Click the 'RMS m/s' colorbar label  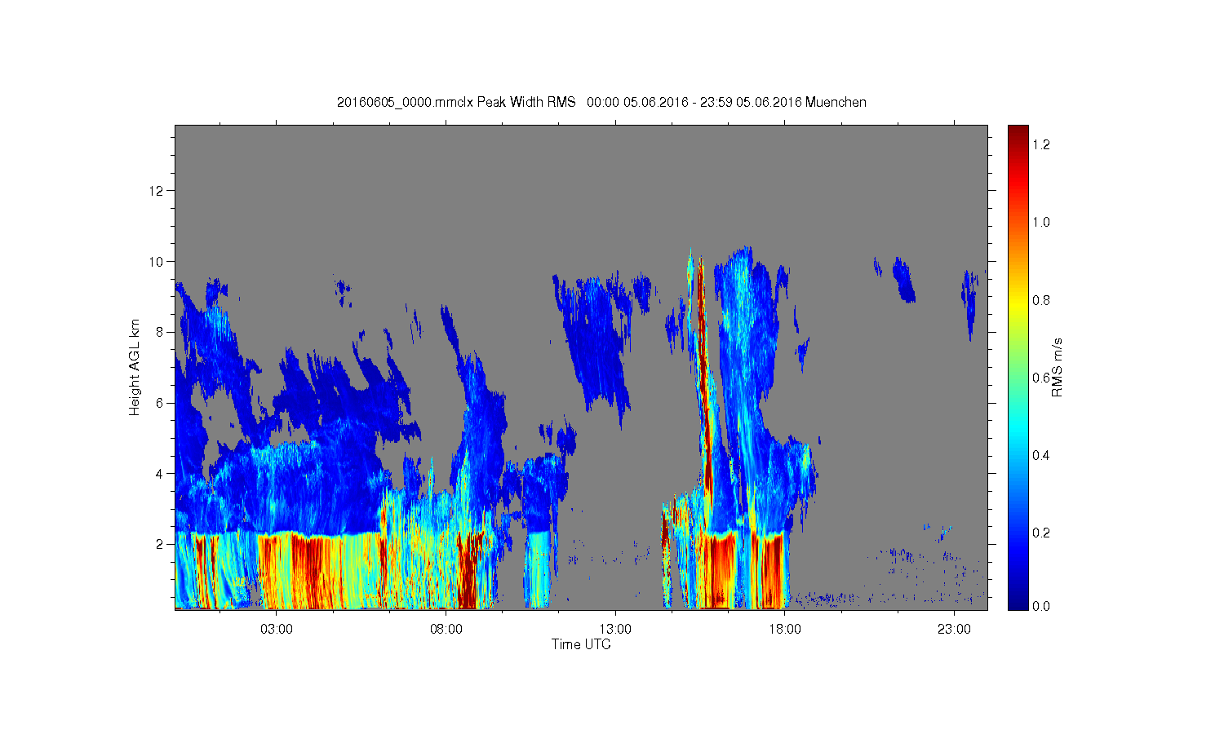[x=1057, y=367]
